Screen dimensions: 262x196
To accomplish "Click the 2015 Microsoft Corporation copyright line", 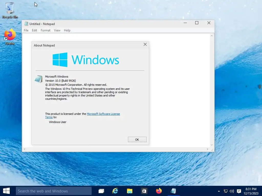I will (x=76, y=85).
